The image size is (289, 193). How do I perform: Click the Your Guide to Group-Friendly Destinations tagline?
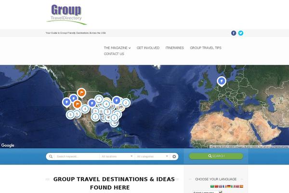click(76, 33)
